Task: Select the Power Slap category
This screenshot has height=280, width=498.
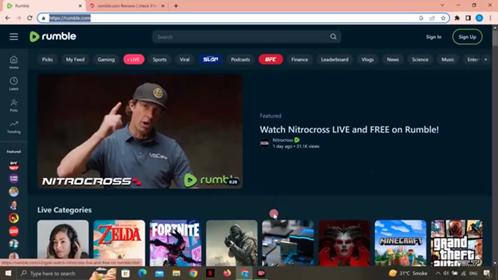Action: point(210,59)
